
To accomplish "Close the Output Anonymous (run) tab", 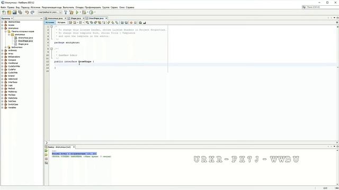I will tap(74, 147).
